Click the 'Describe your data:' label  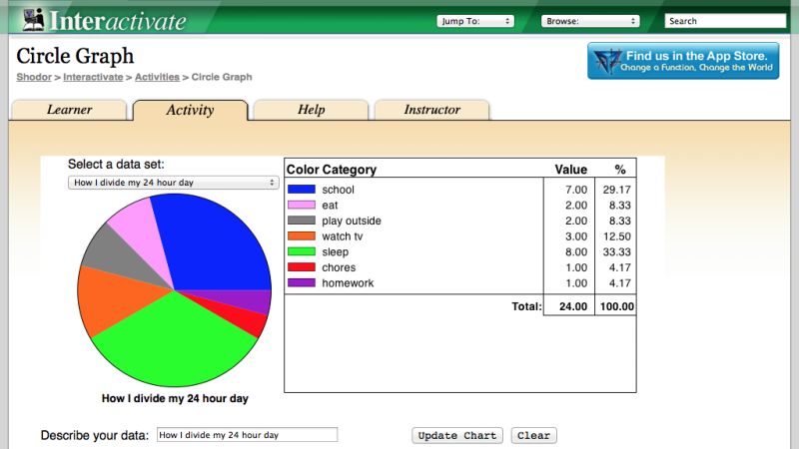[95, 435]
